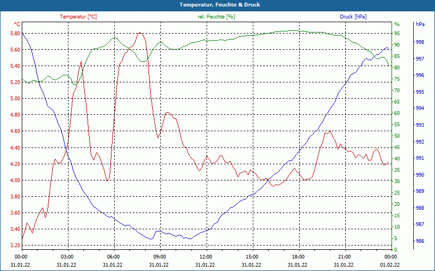Click the 992 hPa pressure axis value

420,142
